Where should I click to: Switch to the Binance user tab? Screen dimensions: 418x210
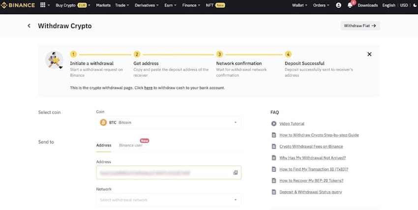click(x=131, y=145)
